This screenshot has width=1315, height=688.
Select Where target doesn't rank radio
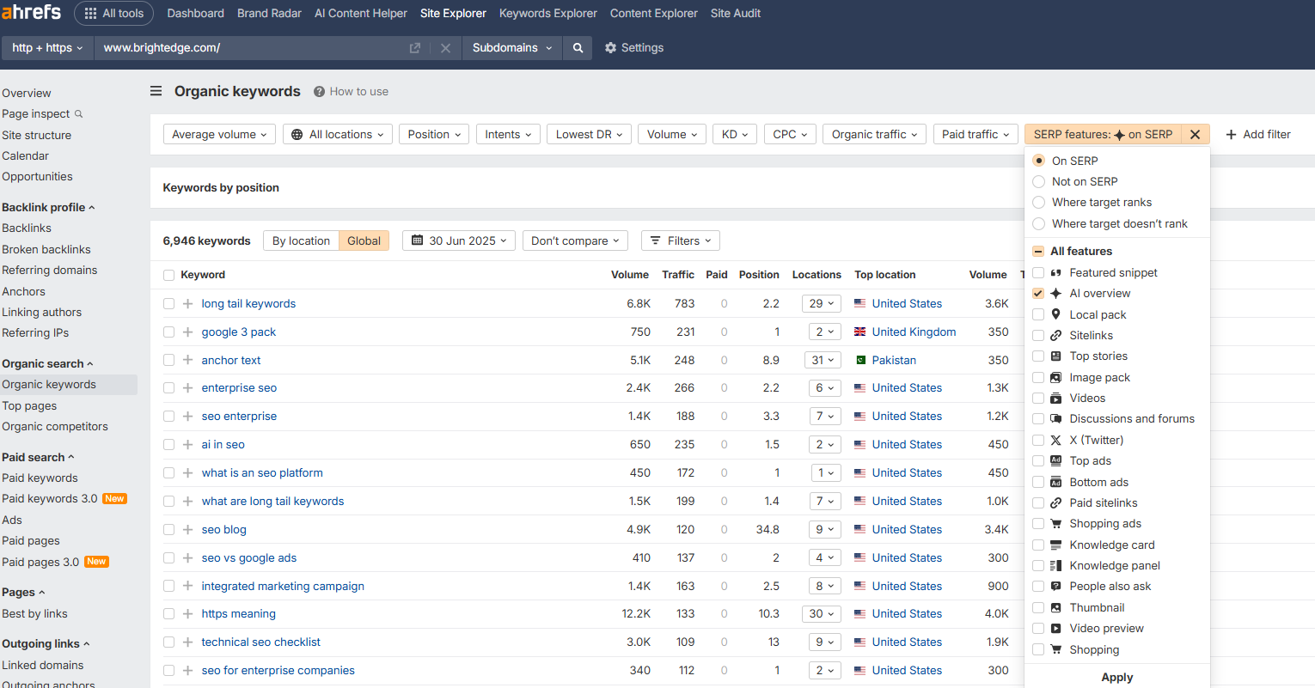(1038, 223)
